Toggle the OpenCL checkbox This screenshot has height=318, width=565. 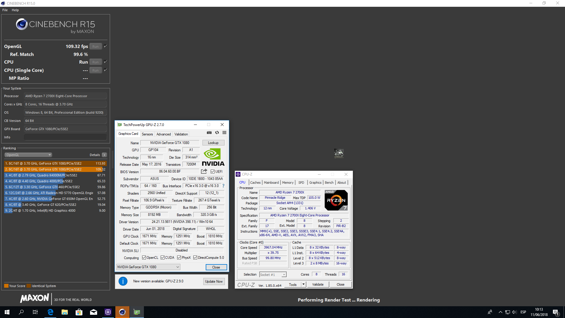(x=144, y=258)
